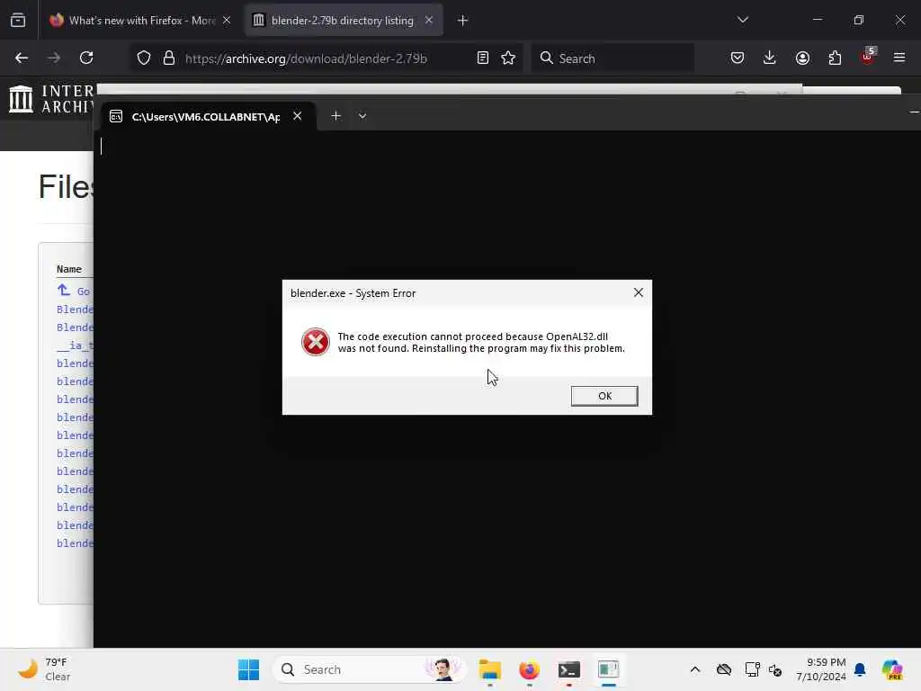Open the uBlock Origin extension icon
Screen dimensions: 921x691
[868, 57]
